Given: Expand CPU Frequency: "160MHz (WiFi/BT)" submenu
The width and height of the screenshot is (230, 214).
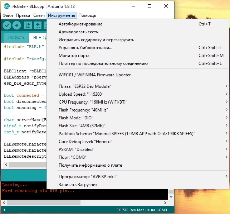Looking at the screenshot, I should point(138,102).
